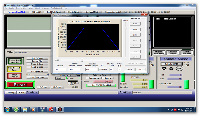
Task: Switch to MDI (Alt-2) tab
Action: point(36,12)
